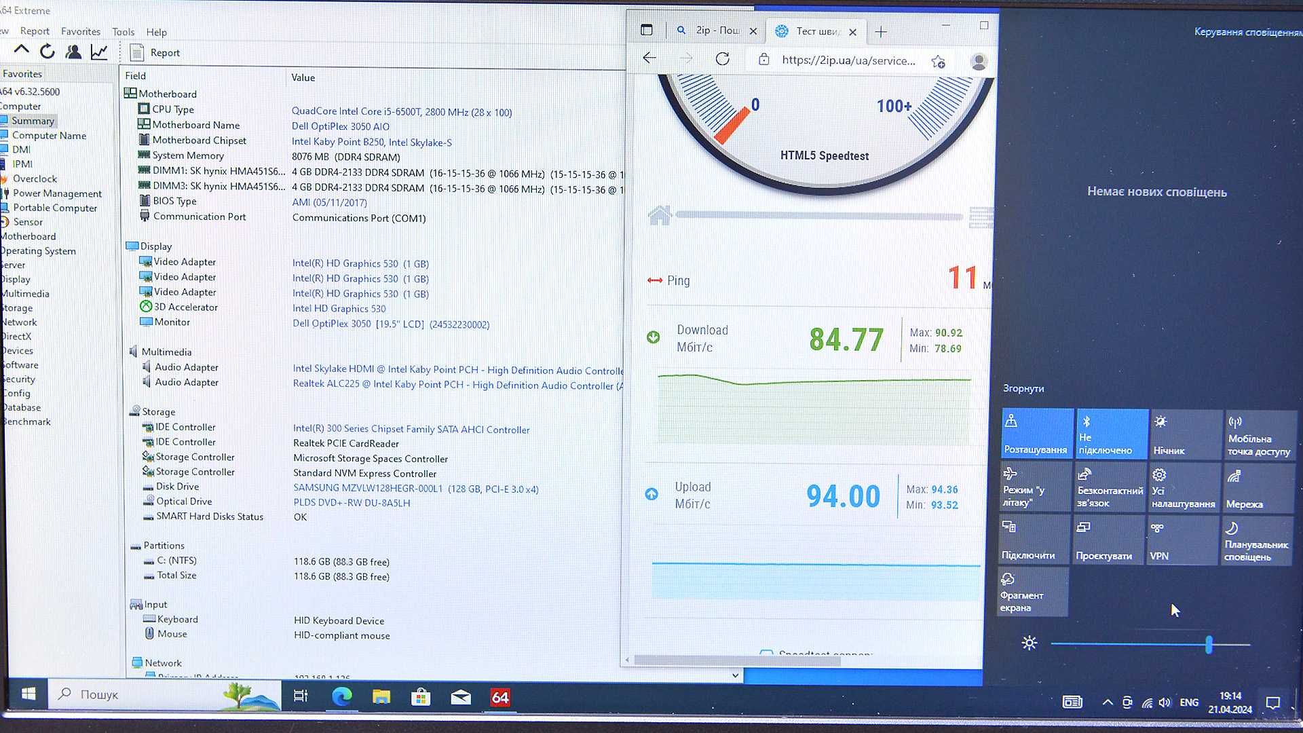The image size is (1303, 733).
Task: Toggle Планувальник сповіщень focus assist tile
Action: coord(1258,541)
